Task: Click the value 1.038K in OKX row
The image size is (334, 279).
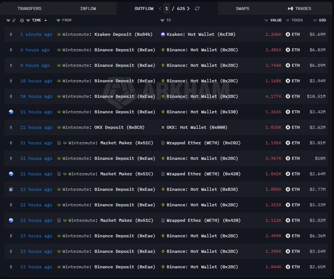Action: 273,127
